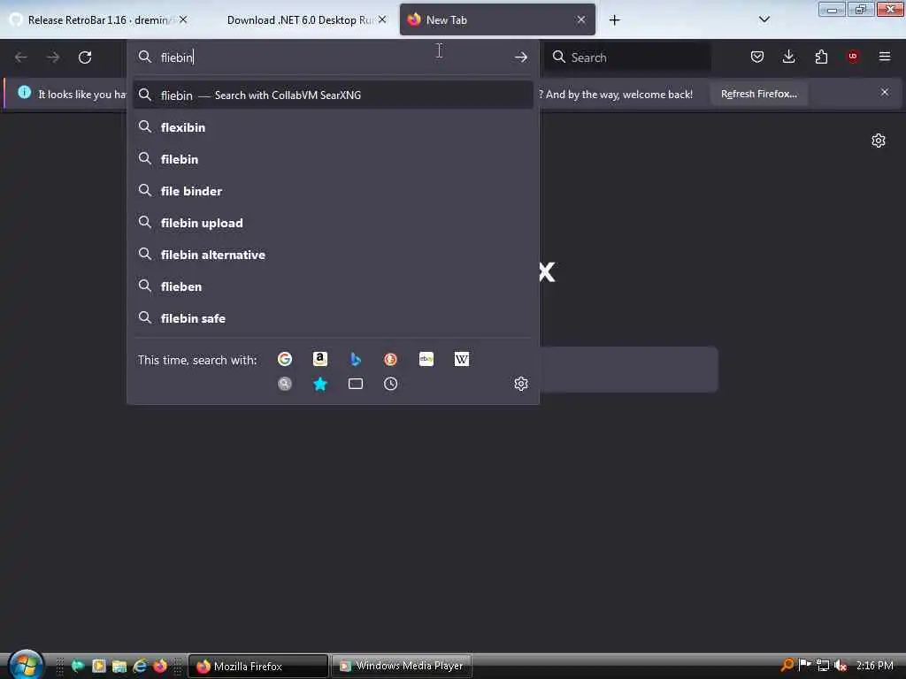Choose the 'filebin alternative' suggestion
This screenshot has width=906, height=679.
[333, 254]
